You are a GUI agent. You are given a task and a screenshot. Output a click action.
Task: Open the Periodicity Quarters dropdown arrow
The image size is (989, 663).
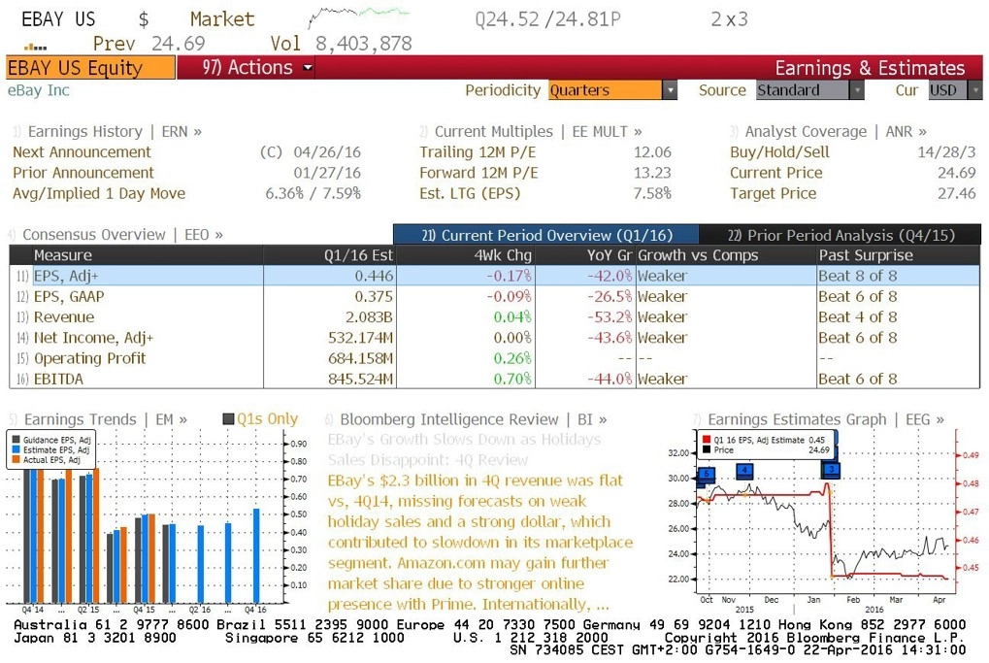click(x=670, y=90)
